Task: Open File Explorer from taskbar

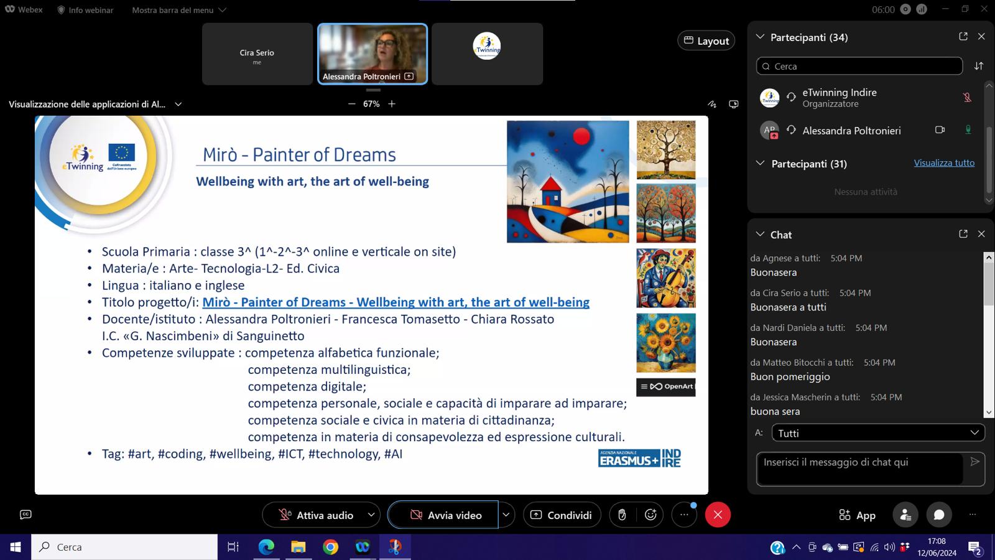Action: (298, 547)
